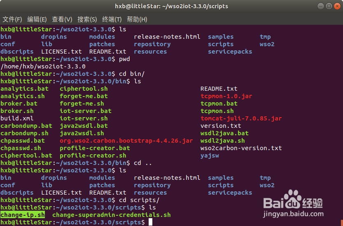
Task: Open the 帮助(H) menu
Action: coord(137,19)
